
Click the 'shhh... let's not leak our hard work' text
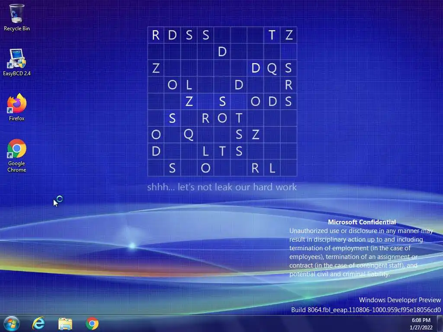pyautogui.click(x=222, y=187)
